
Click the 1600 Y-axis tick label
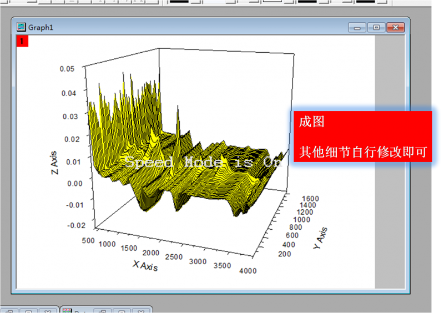click(311, 199)
